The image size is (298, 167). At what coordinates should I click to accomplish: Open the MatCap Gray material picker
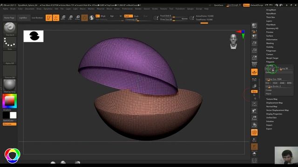pyautogui.click(x=9, y=86)
